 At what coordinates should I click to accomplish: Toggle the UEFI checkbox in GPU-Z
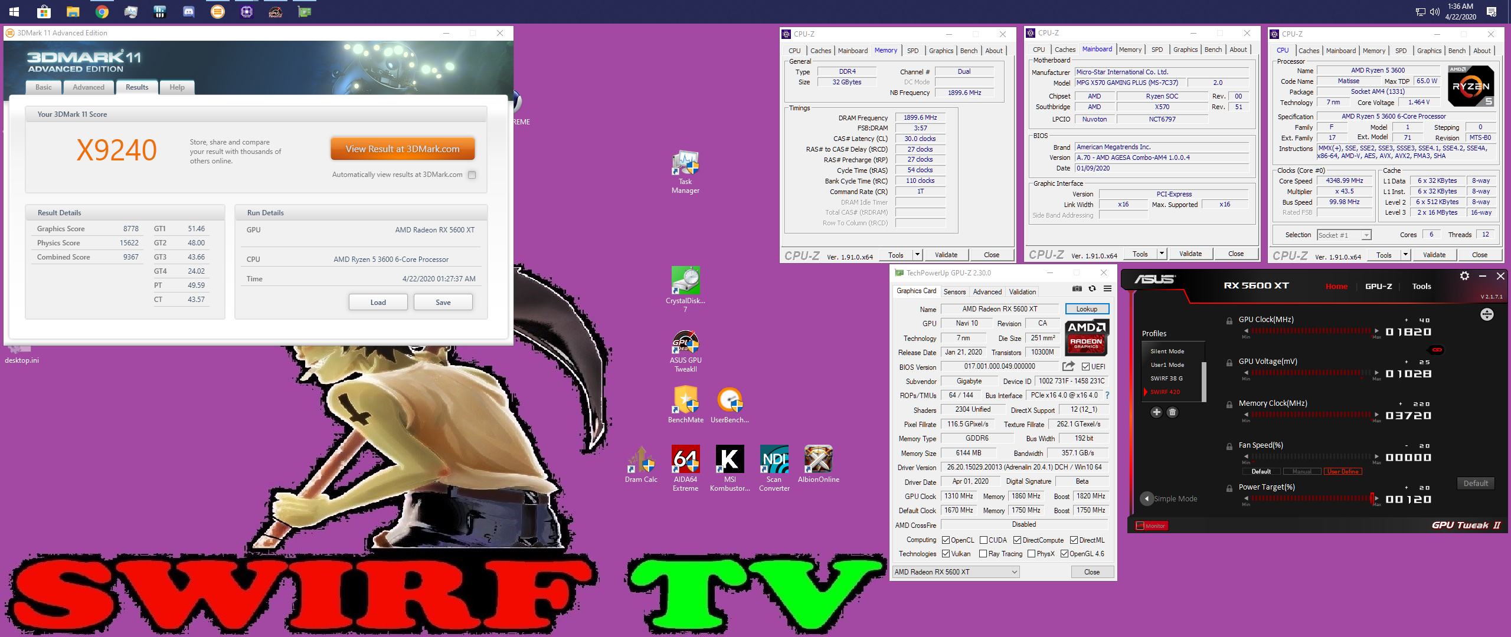click(x=1086, y=367)
